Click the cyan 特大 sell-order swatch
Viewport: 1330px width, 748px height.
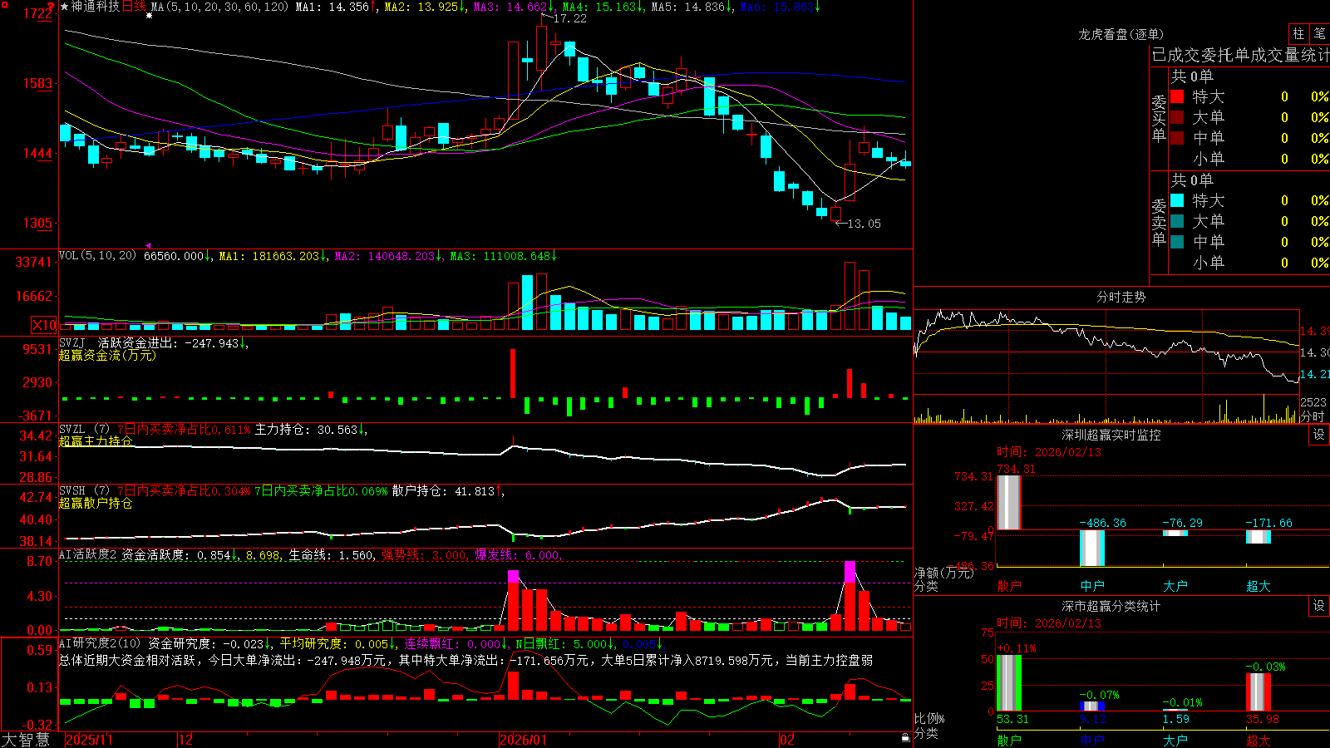(x=1177, y=200)
